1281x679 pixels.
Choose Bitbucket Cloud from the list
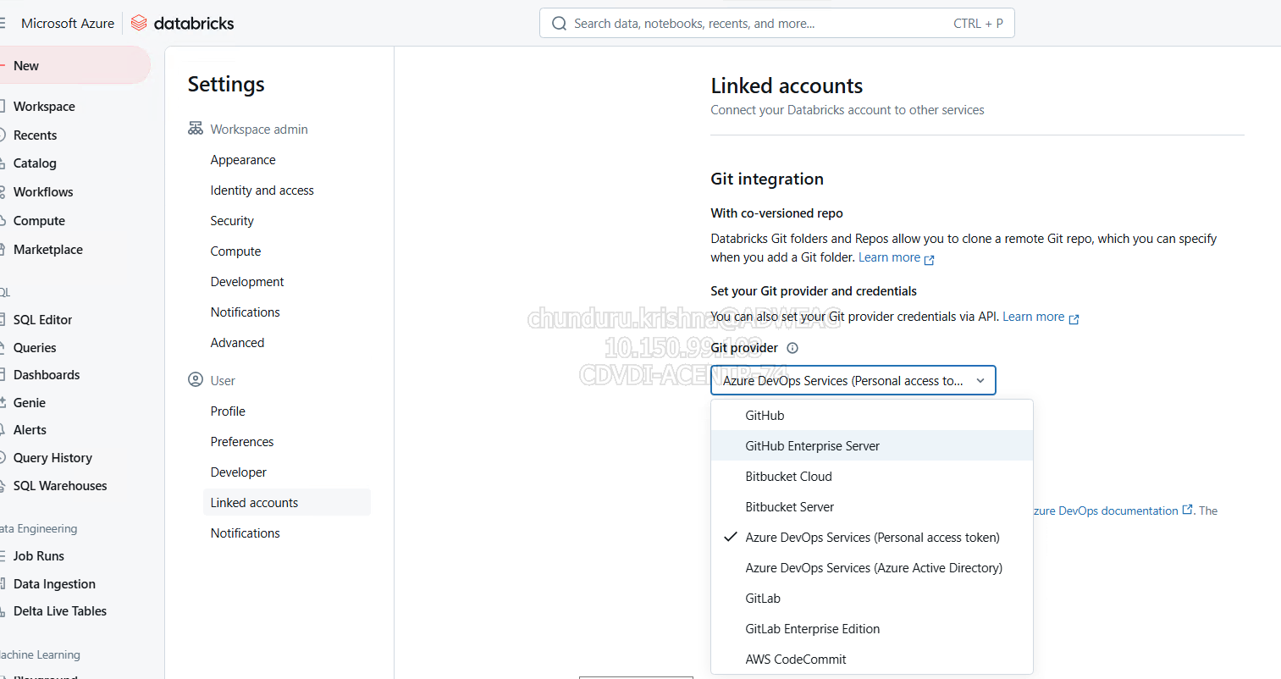788,477
